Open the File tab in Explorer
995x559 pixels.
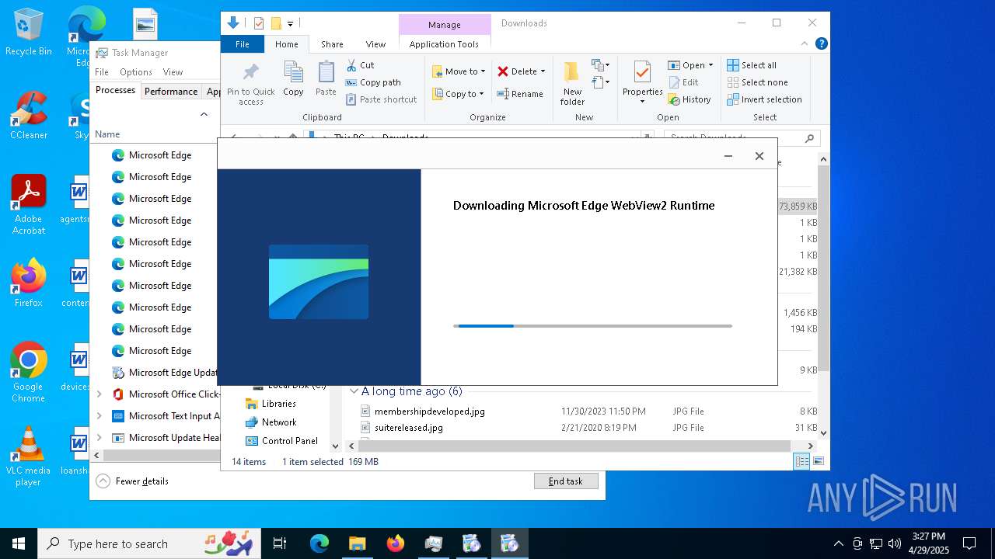click(243, 44)
